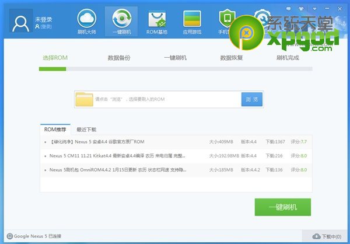Switch to the ROM推荐 tab
This screenshot has height=244, width=350.
coord(56,129)
